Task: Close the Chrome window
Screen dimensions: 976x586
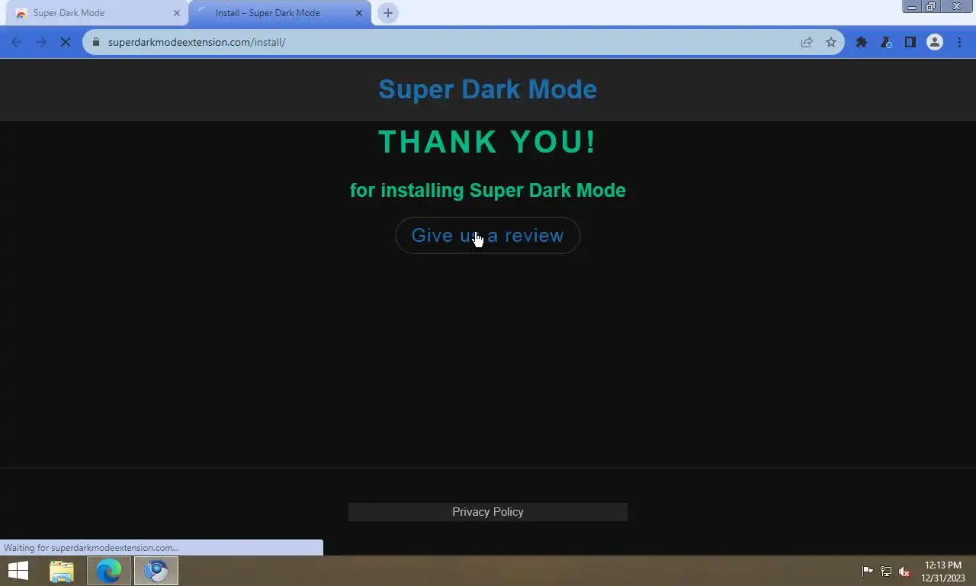Action: (x=957, y=7)
